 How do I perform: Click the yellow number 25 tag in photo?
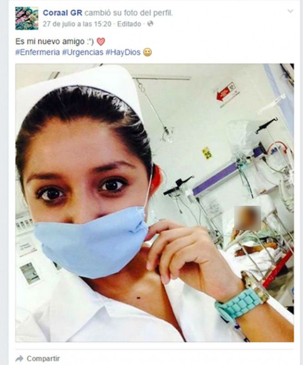(x=207, y=153)
